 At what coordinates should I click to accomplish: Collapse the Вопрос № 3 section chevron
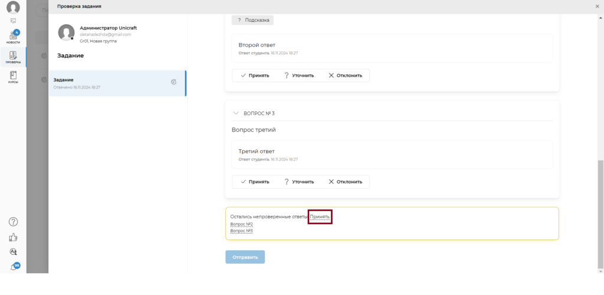click(x=236, y=113)
